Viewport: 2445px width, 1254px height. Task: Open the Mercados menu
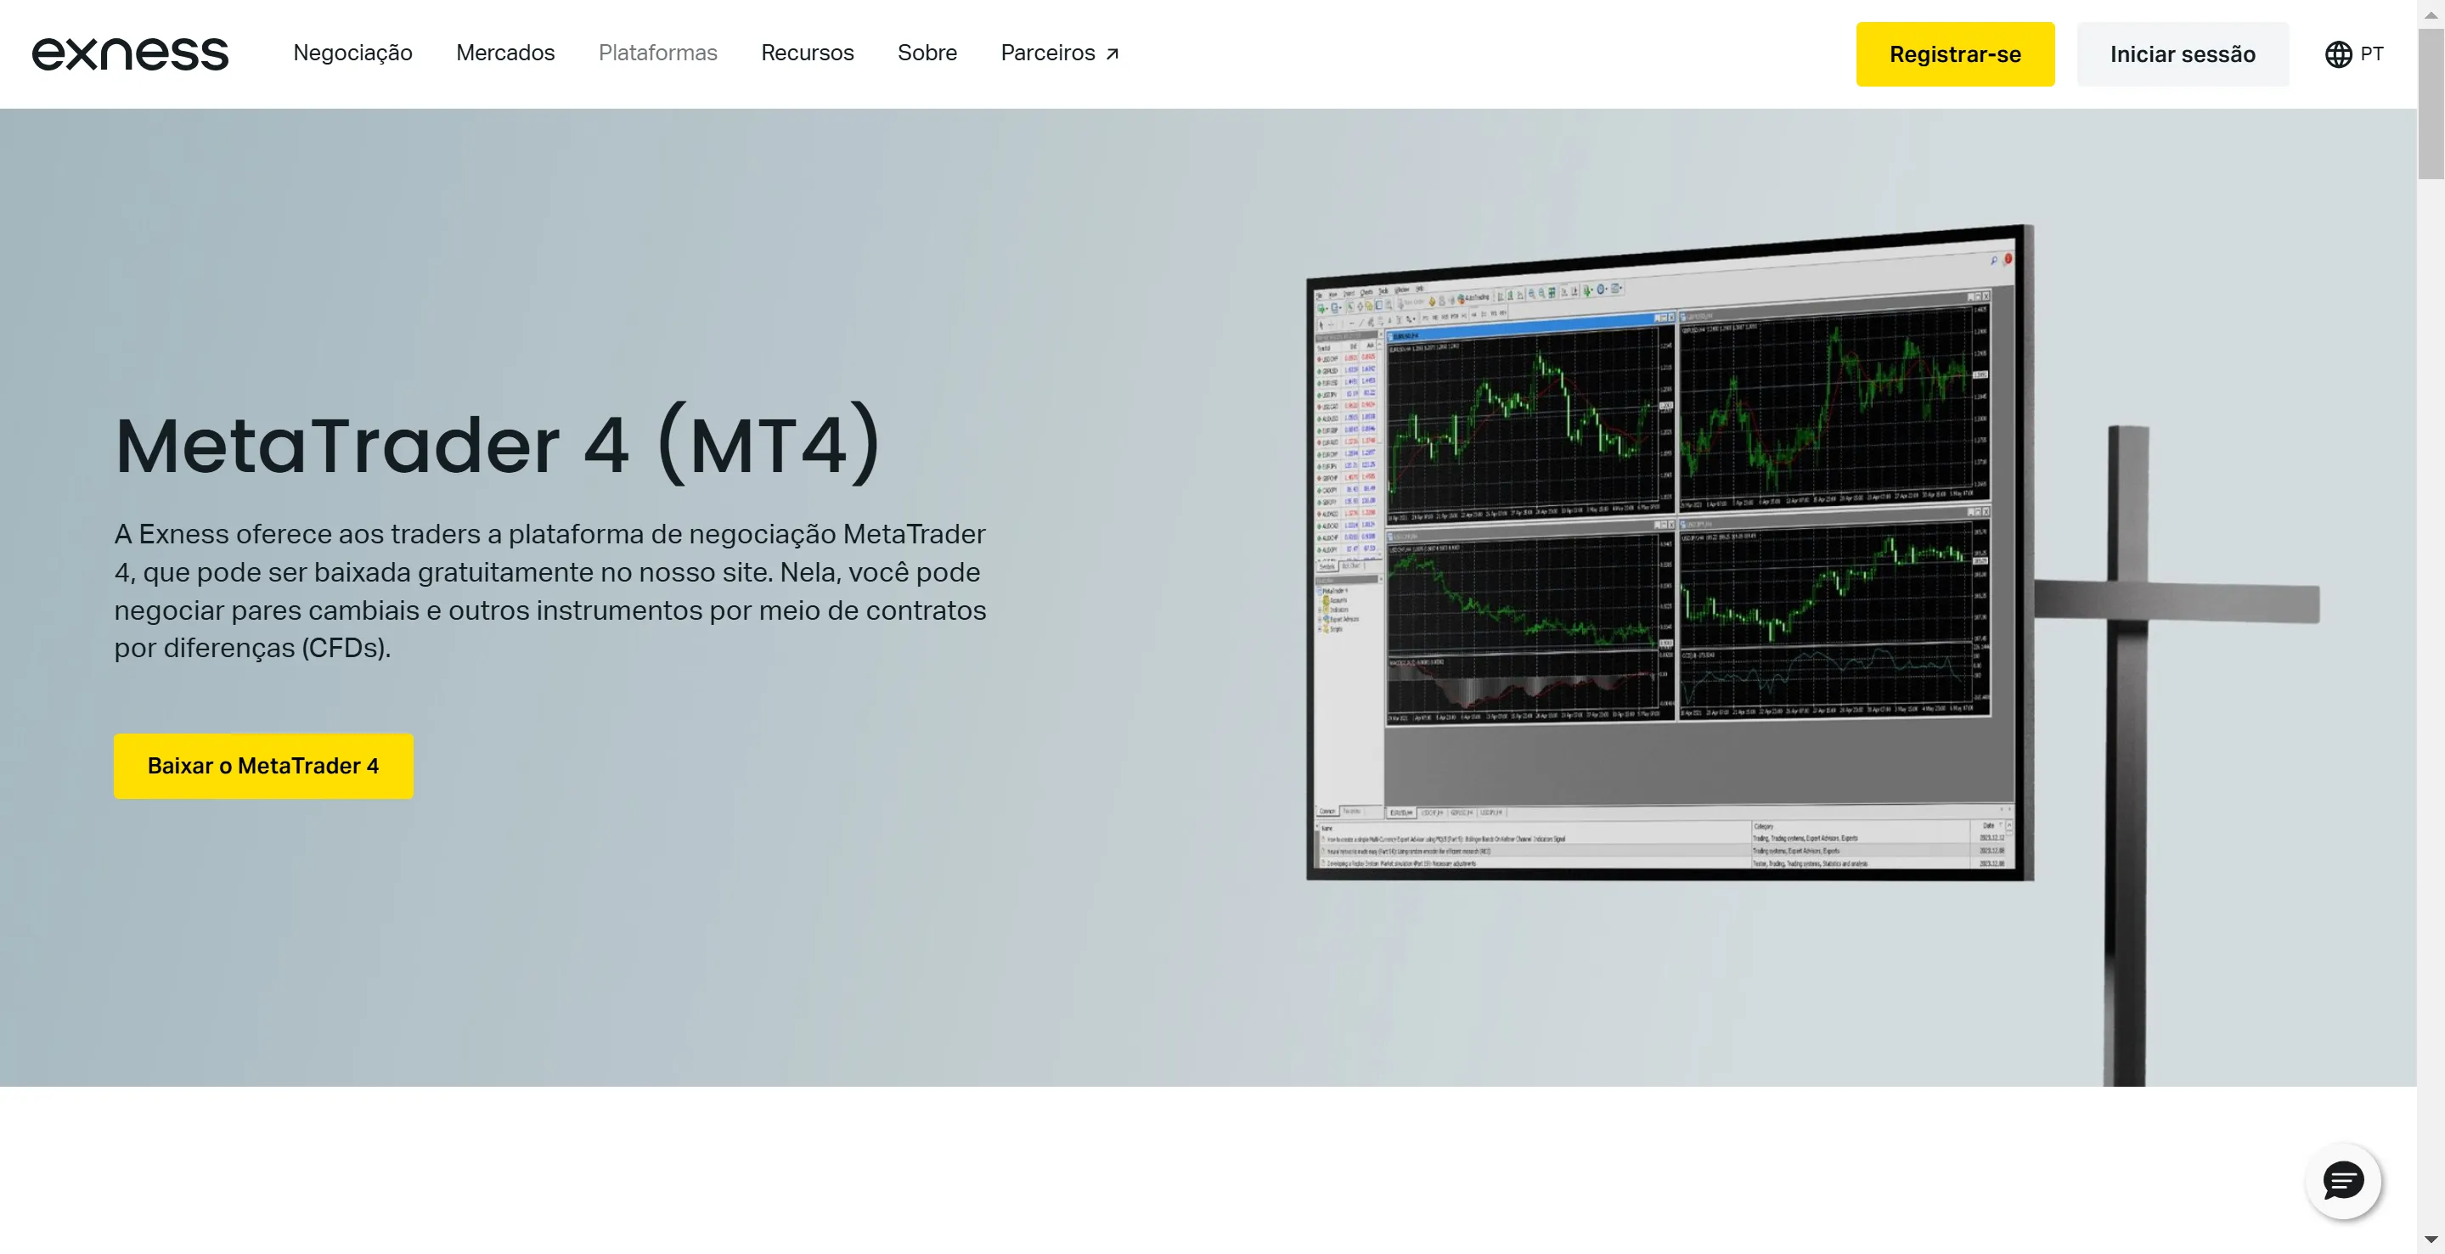505,53
